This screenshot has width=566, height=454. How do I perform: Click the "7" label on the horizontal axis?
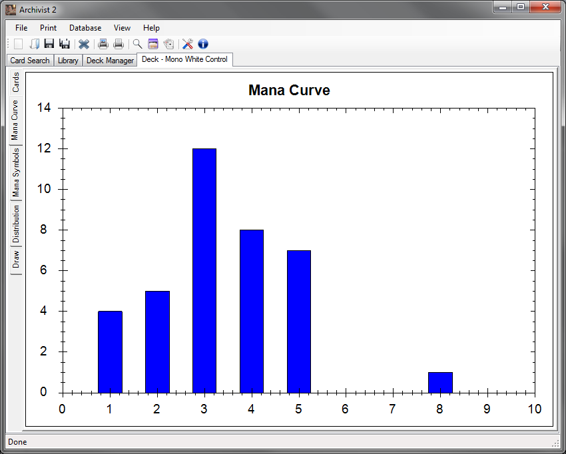coord(392,409)
